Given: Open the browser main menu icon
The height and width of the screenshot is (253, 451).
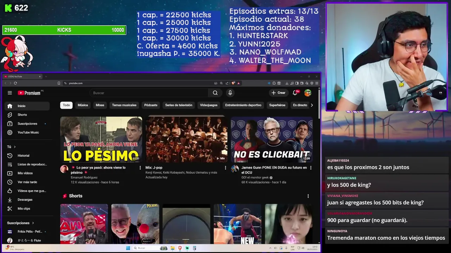Looking at the screenshot, I should pos(317,83).
